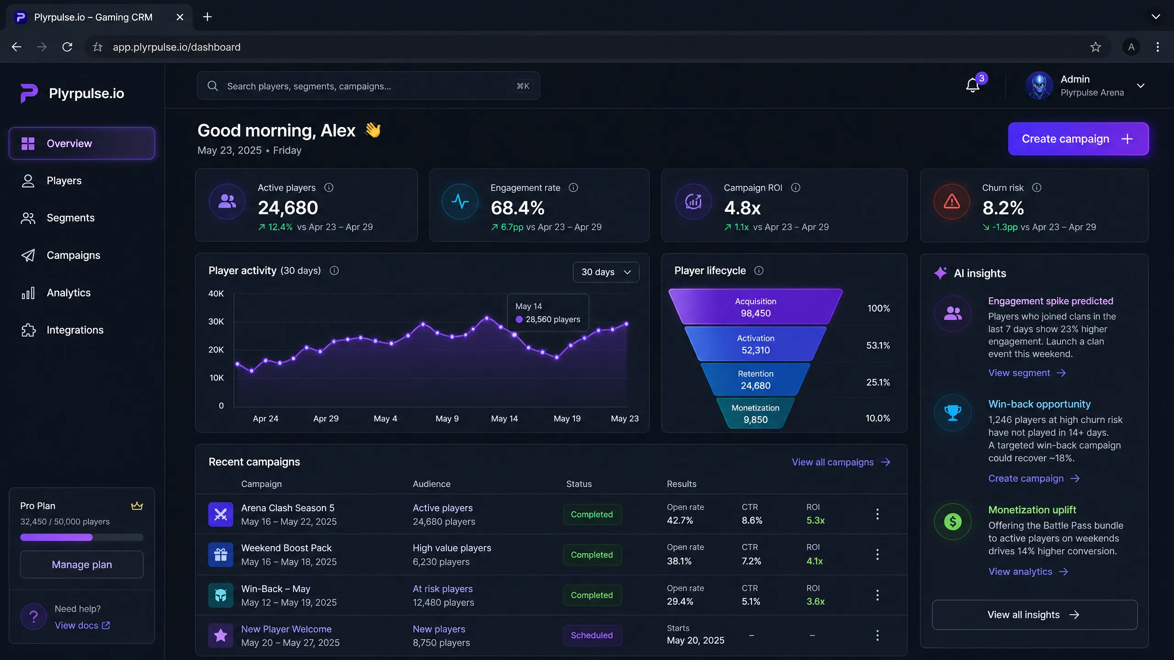Click the May 23 data point on chart
This screenshot has height=660, width=1174.
tap(626, 324)
